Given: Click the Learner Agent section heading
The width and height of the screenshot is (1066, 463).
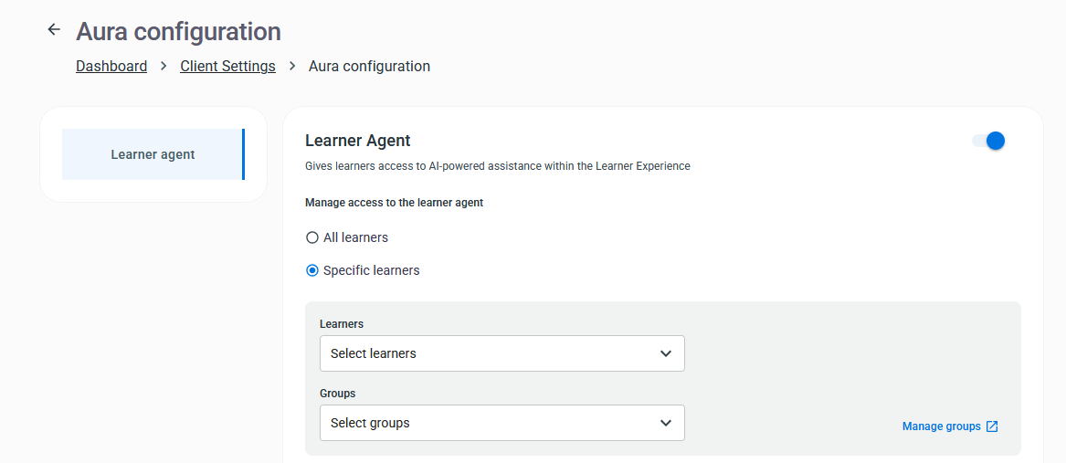Looking at the screenshot, I should click(x=357, y=141).
